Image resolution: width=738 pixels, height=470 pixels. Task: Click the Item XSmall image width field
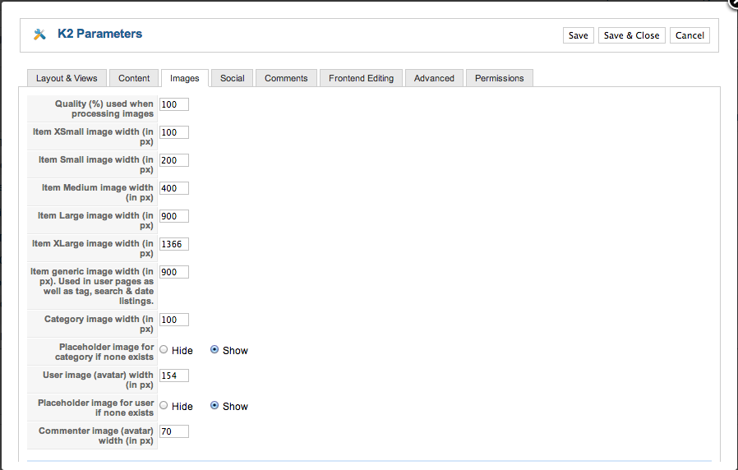pyautogui.click(x=174, y=132)
